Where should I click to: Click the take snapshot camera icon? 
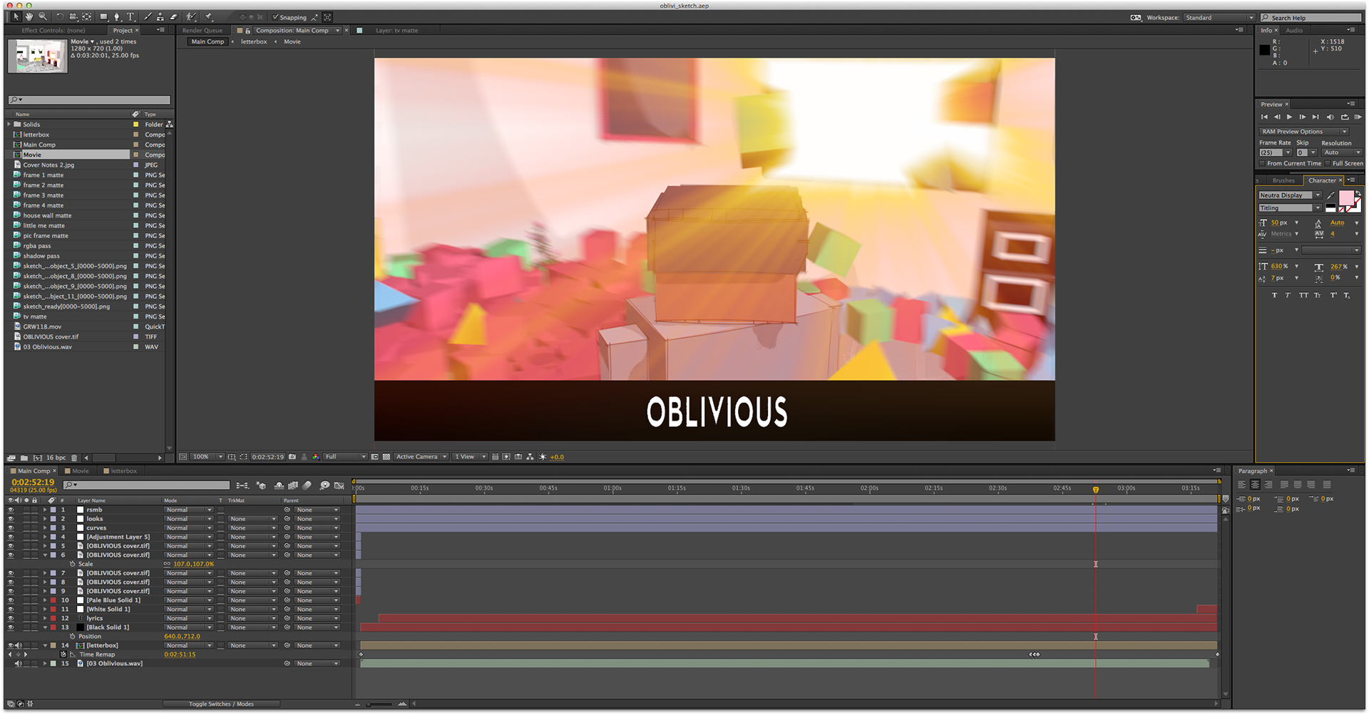pyautogui.click(x=292, y=457)
